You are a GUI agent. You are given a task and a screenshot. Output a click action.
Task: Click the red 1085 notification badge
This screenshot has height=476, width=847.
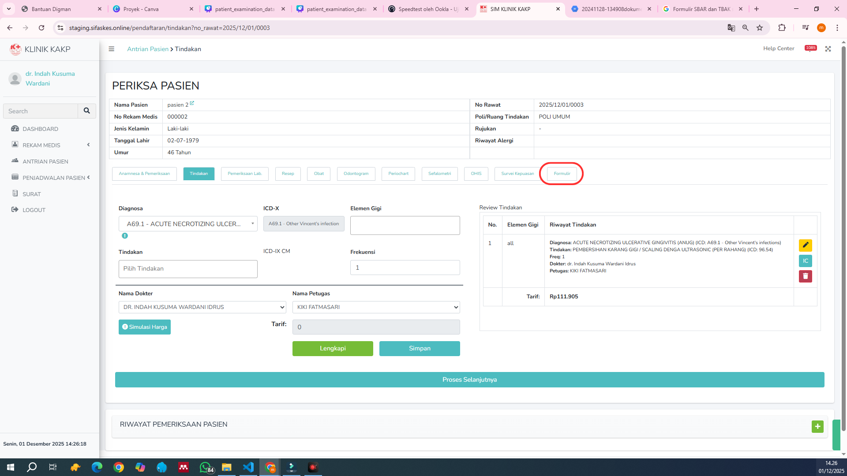coord(810,48)
